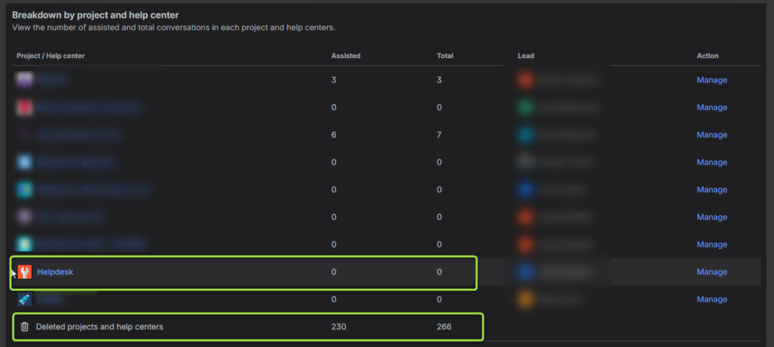Click the Total column header

click(445, 56)
